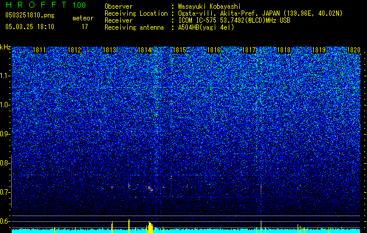Click the 1.1 kHz axis label
367x233 pixels.
click(5, 76)
